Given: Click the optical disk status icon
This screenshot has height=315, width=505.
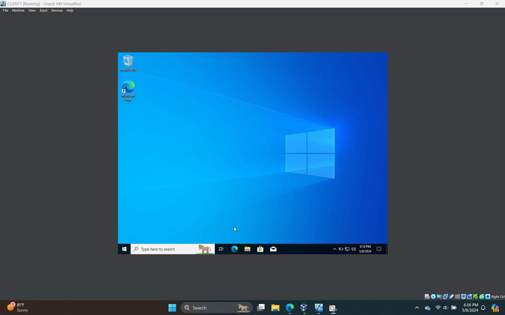Looking at the screenshot, I should 433,297.
